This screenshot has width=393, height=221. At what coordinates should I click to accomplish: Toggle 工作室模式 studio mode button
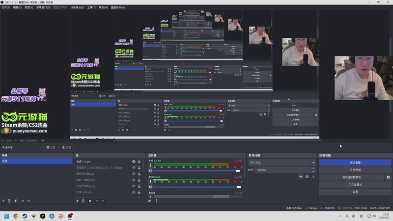pyautogui.click(x=355, y=185)
